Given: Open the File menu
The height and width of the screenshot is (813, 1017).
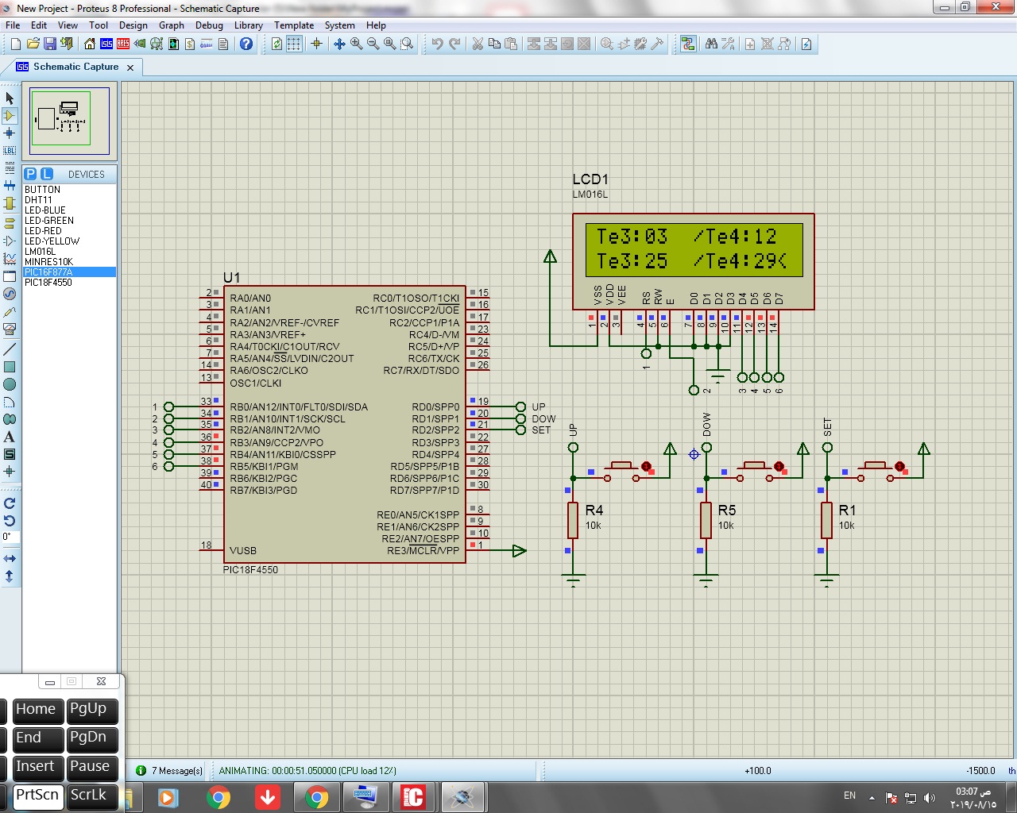Looking at the screenshot, I should point(13,25).
